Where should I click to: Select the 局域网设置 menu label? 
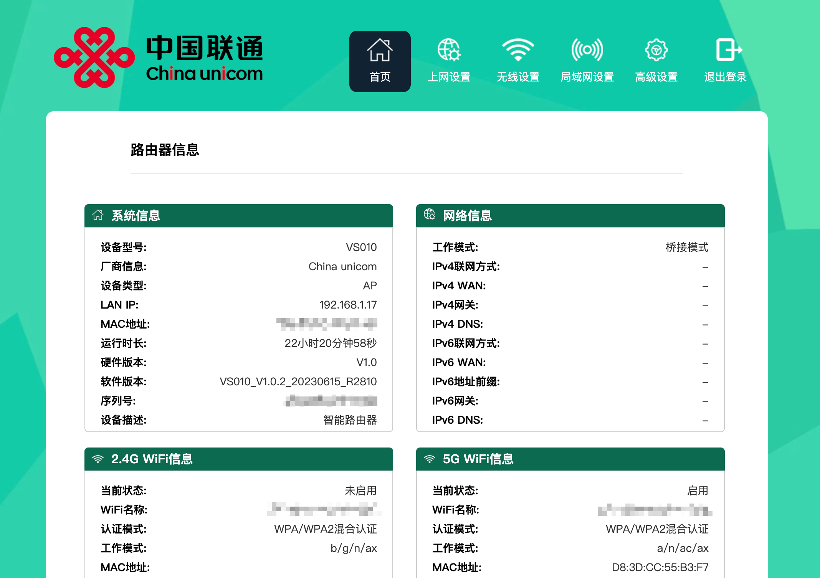point(587,77)
